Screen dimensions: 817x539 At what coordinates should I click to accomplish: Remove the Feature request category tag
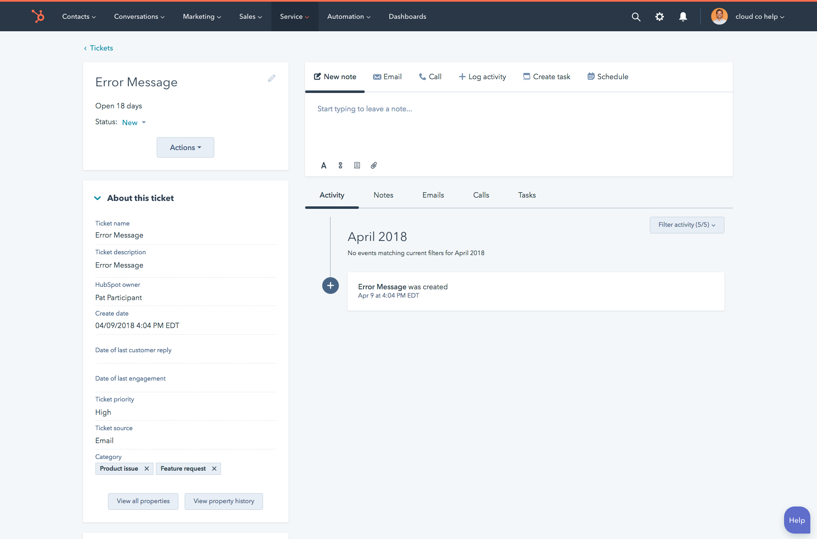pyautogui.click(x=214, y=469)
